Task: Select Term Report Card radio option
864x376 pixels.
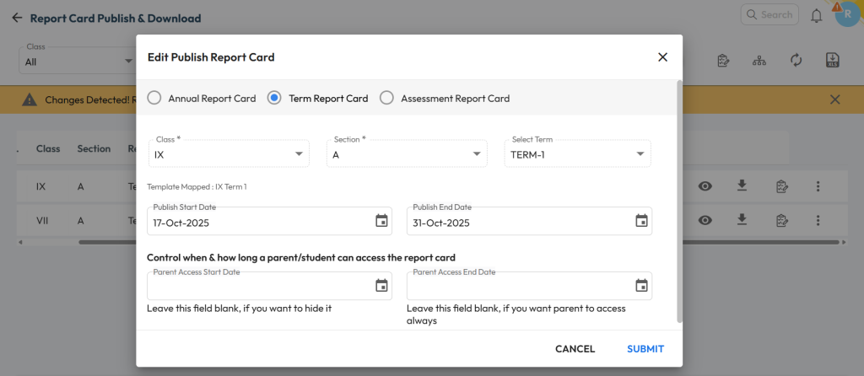Action: (274, 98)
